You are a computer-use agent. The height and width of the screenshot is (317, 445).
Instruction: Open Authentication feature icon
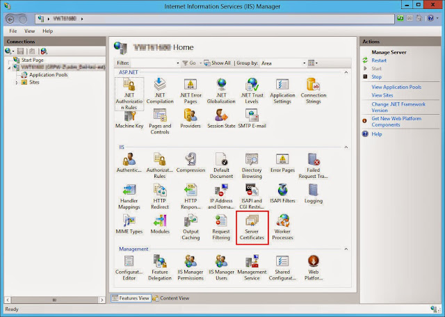point(129,163)
